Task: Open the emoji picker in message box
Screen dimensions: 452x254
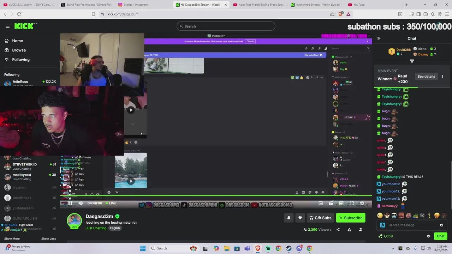Action: point(441,225)
